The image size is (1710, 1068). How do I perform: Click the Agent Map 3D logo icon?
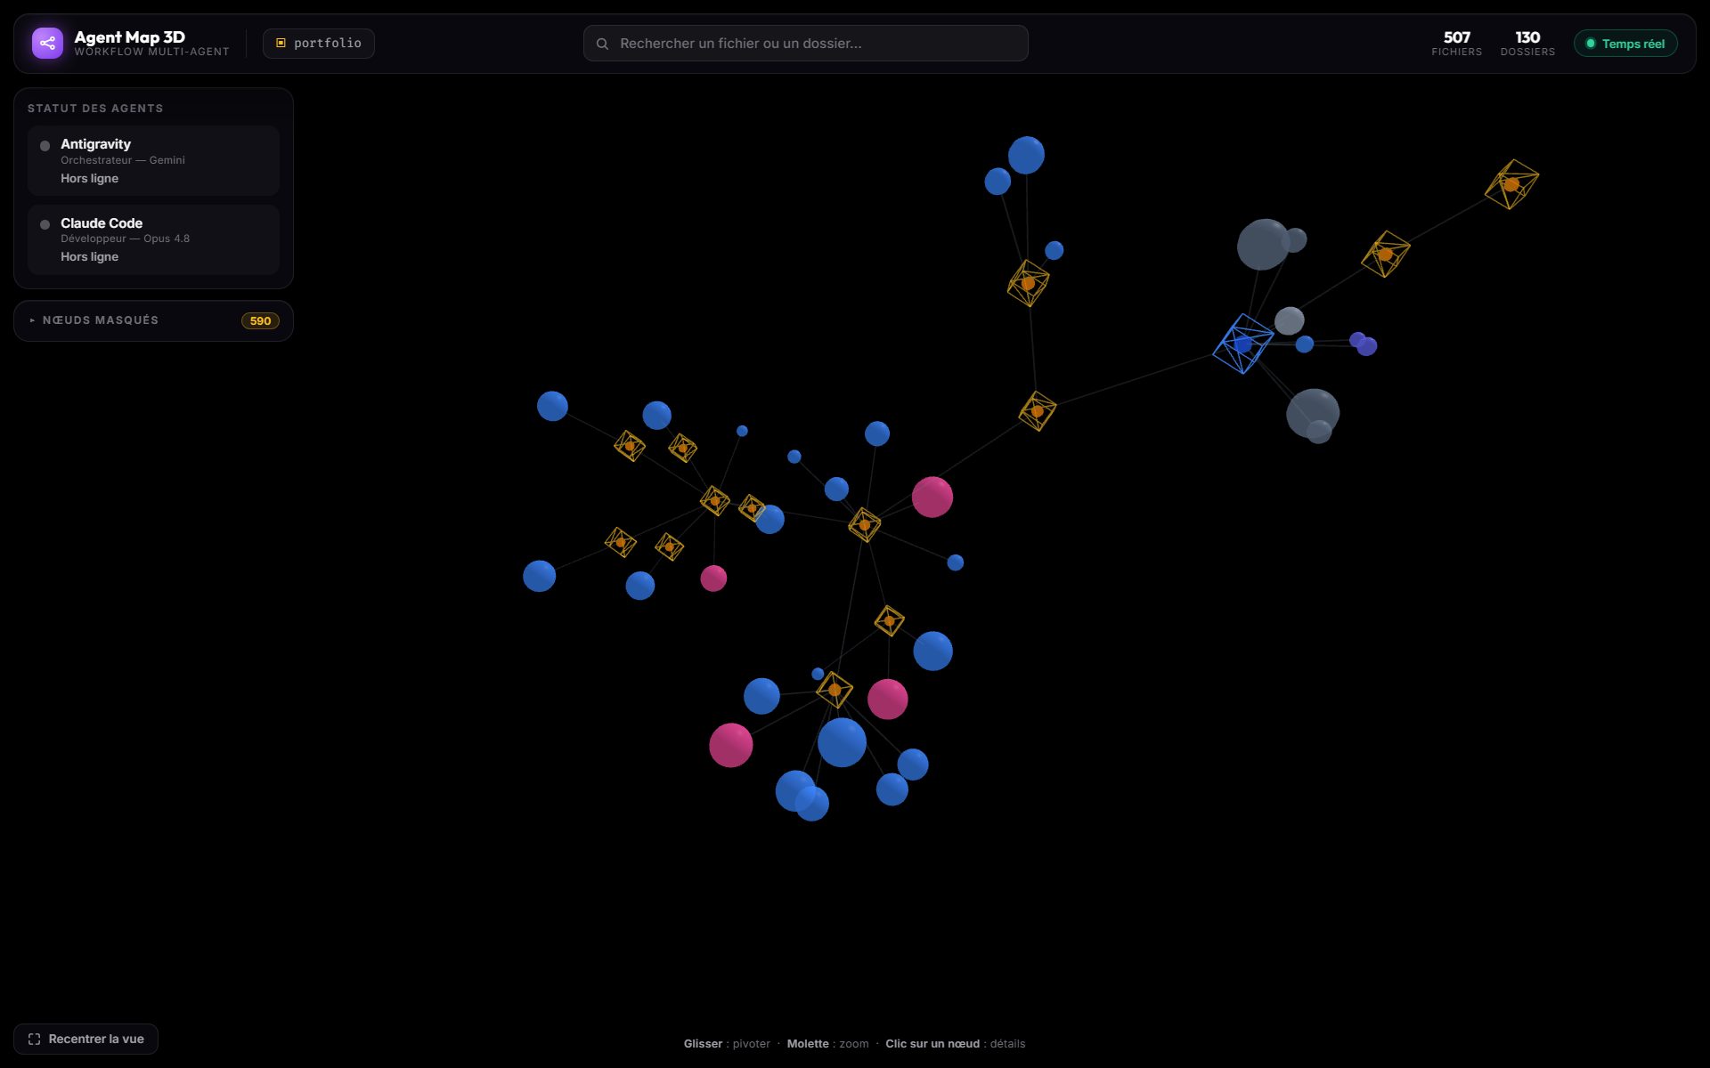coord(47,43)
